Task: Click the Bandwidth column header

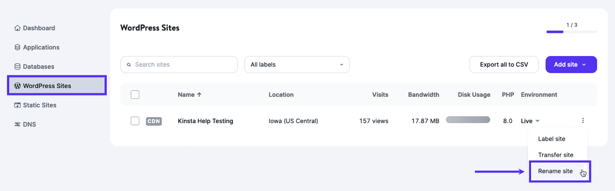Action: 423,95
